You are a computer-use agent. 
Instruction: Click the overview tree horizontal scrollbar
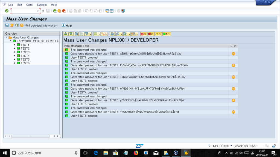[30, 136]
